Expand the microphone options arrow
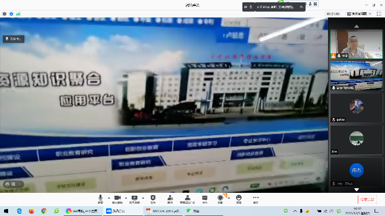This screenshot has width=385, height=216. coord(109,197)
